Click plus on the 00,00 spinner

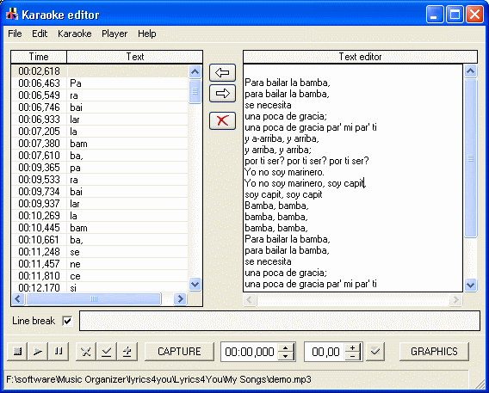(352, 347)
